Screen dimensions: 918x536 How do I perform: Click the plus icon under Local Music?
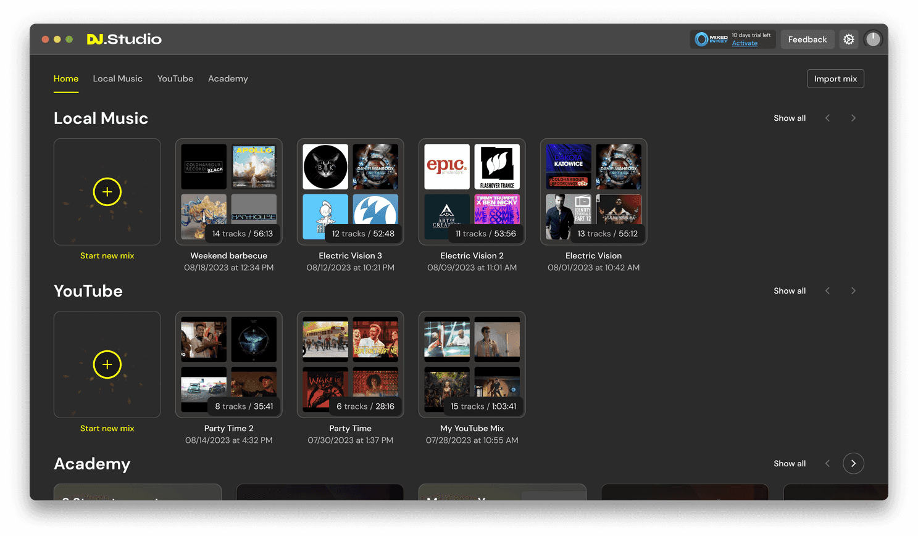click(107, 192)
